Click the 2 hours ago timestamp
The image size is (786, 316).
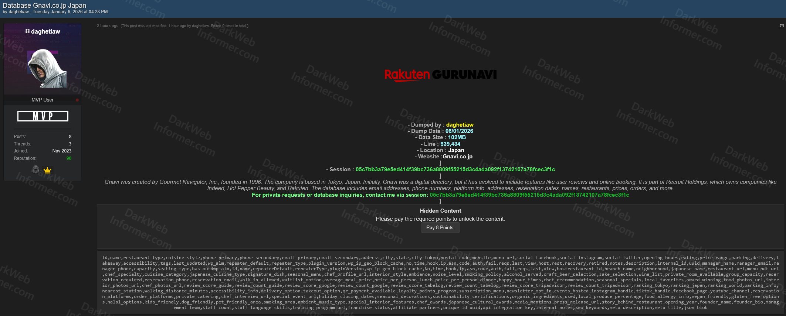click(x=108, y=26)
